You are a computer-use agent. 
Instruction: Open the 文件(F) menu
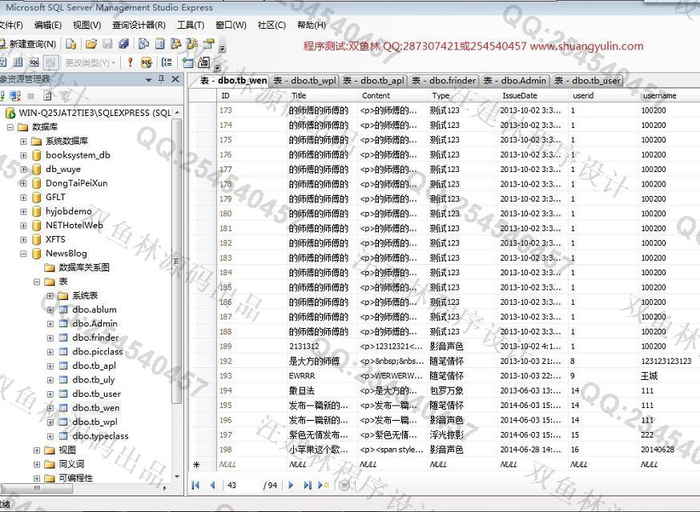(x=10, y=25)
